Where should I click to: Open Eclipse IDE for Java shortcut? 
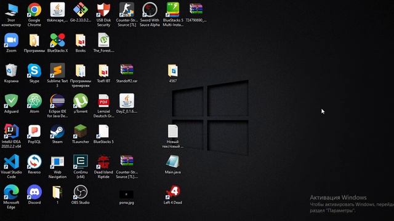pyautogui.click(x=57, y=101)
